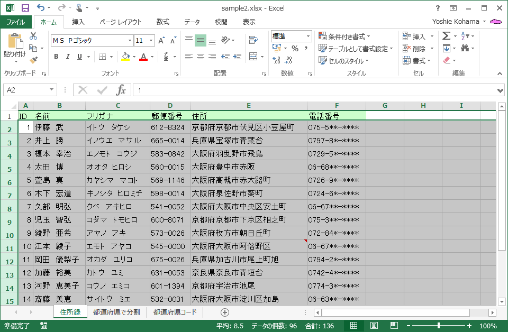
Task: Toggle Bold formatting
Action: click(57, 57)
